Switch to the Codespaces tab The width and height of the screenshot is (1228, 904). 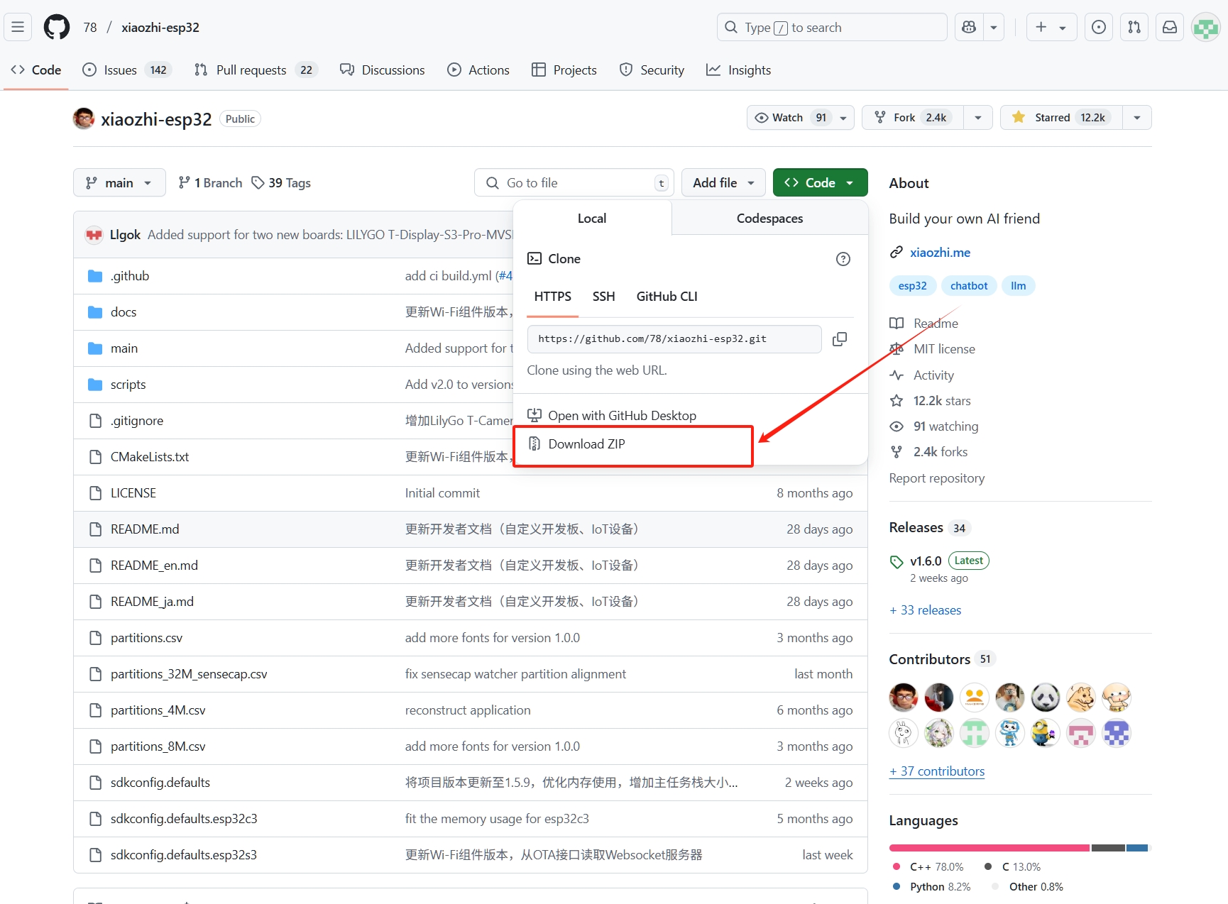coord(769,219)
